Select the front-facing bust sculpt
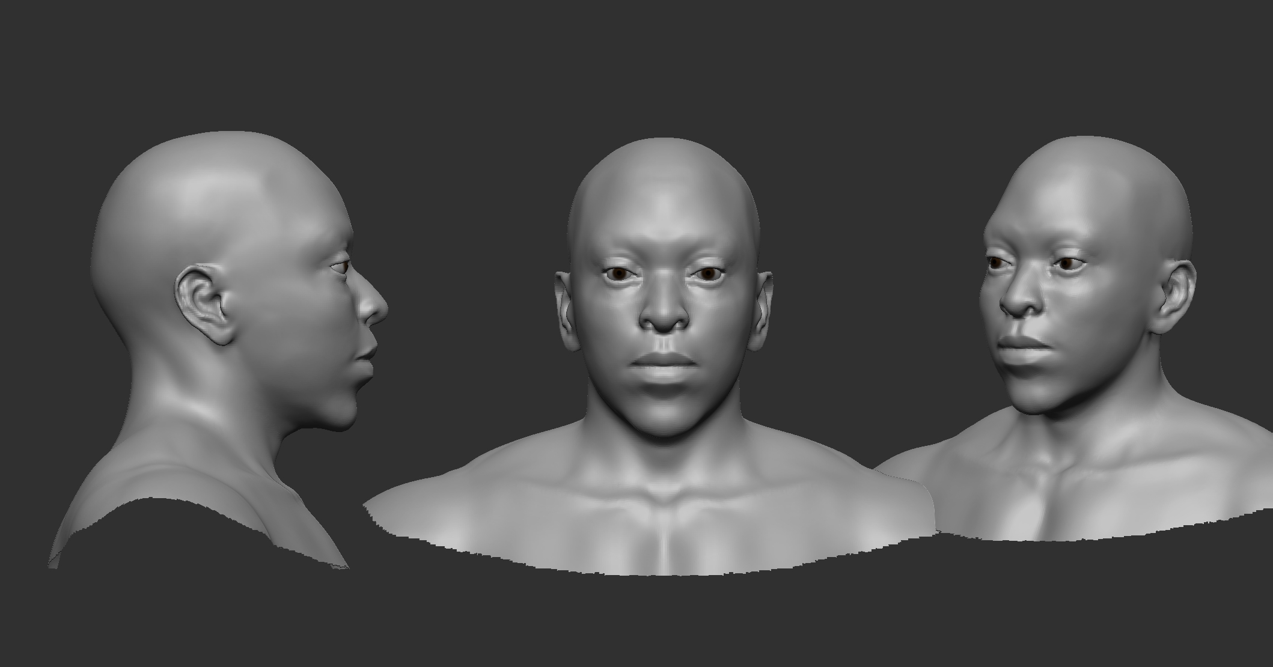The width and height of the screenshot is (1273, 667). tap(650, 357)
